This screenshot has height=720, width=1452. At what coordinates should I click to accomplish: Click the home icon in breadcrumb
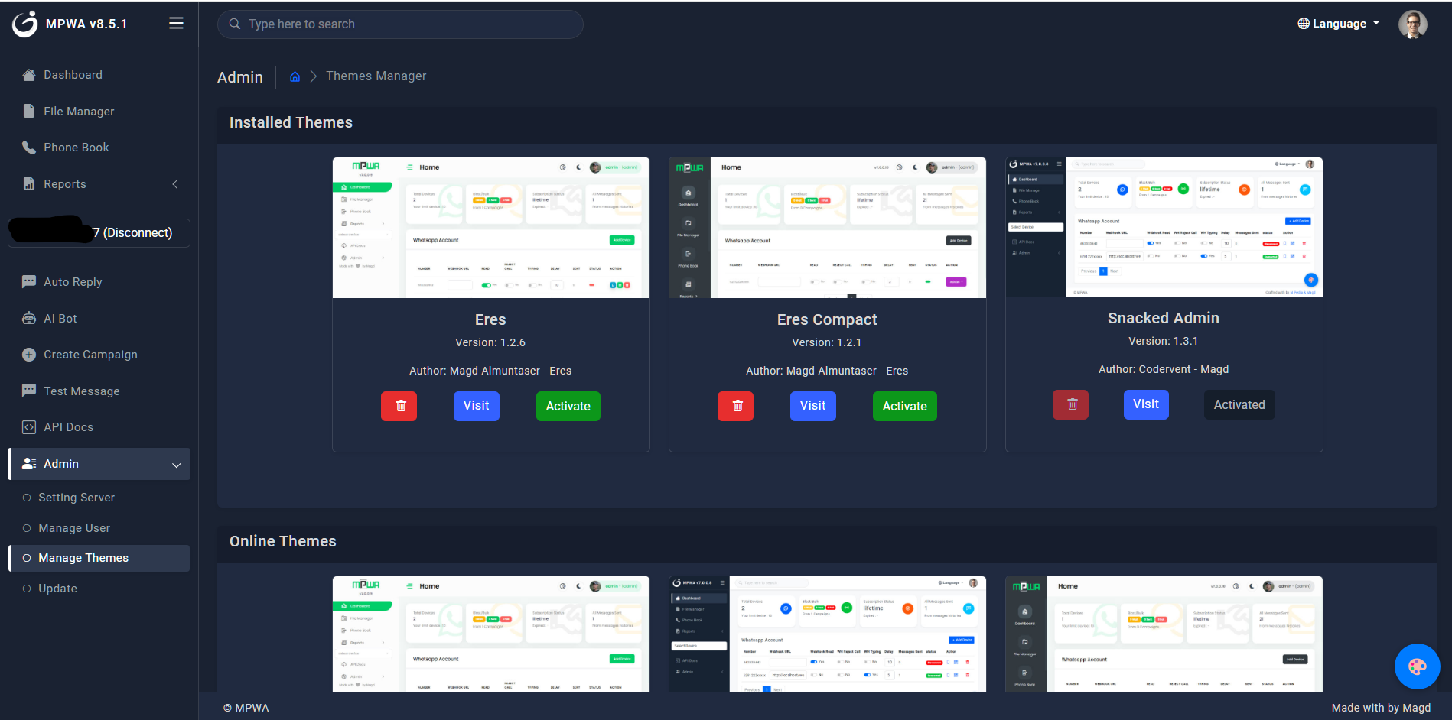coord(295,76)
